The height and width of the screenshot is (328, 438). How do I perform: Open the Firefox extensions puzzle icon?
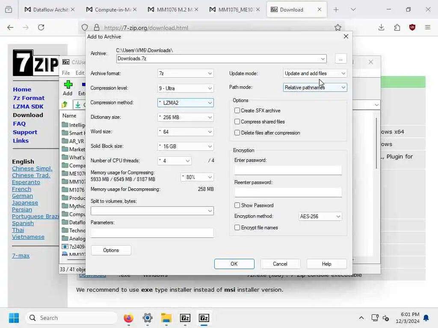397,27
